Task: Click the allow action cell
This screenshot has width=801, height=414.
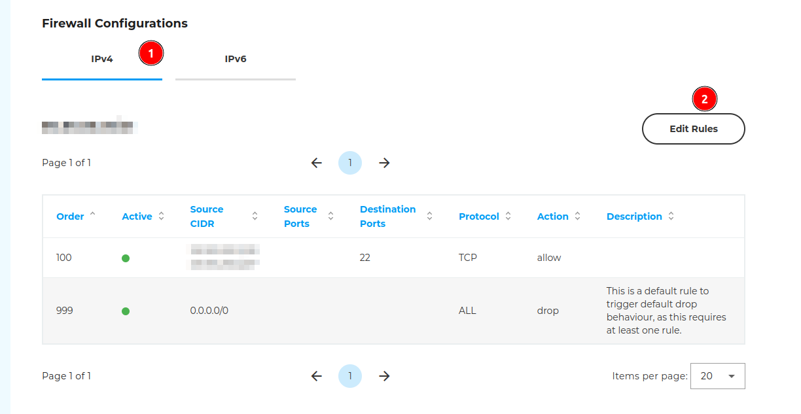Action: 549,258
